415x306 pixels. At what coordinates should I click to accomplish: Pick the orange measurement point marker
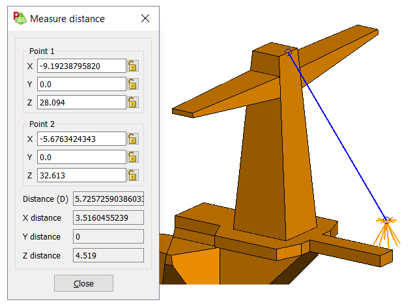(x=386, y=221)
